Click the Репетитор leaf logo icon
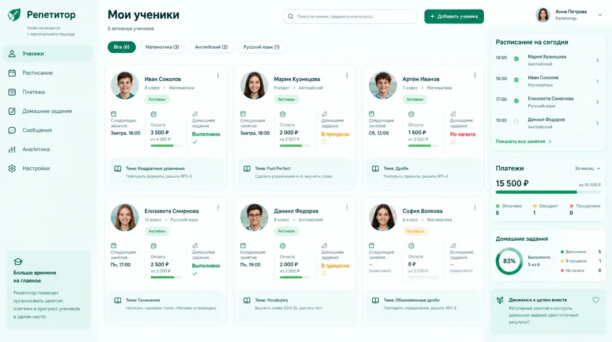The height and width of the screenshot is (342, 612). (14, 15)
